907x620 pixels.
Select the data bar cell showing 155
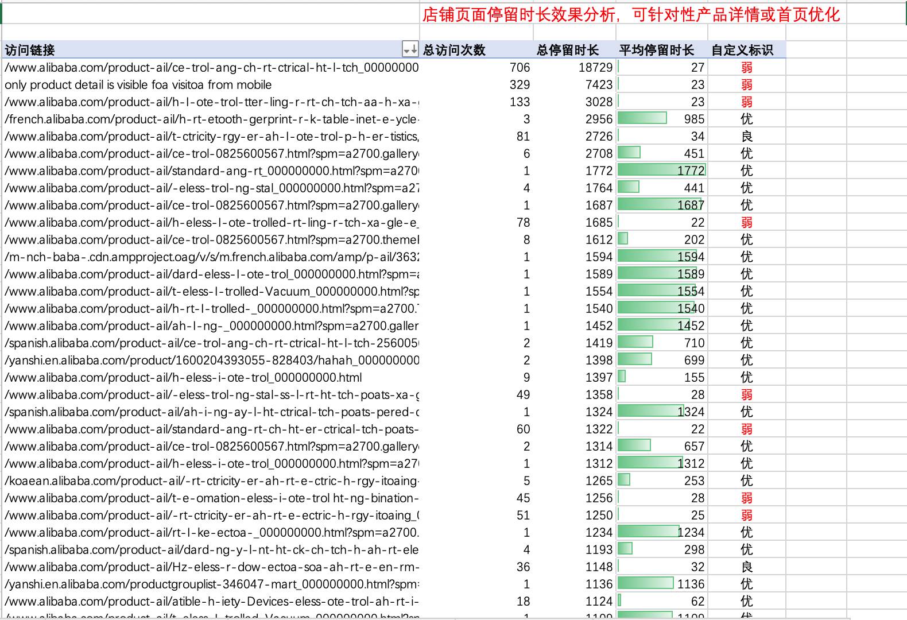point(662,377)
